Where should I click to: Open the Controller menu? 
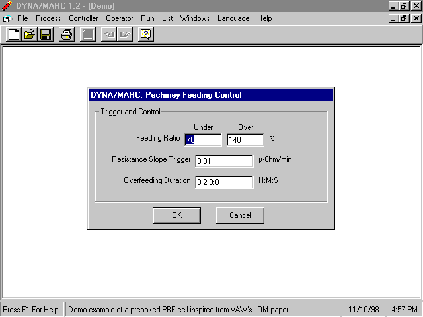tap(83, 18)
